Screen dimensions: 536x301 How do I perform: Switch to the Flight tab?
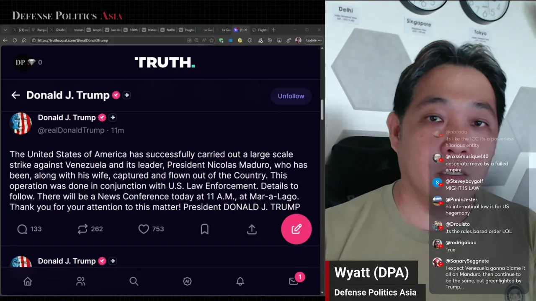(260, 30)
